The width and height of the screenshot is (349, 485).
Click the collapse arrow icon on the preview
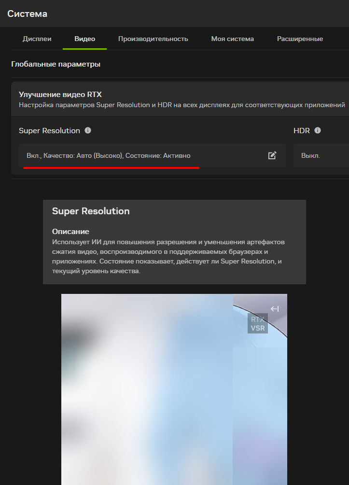tap(275, 309)
